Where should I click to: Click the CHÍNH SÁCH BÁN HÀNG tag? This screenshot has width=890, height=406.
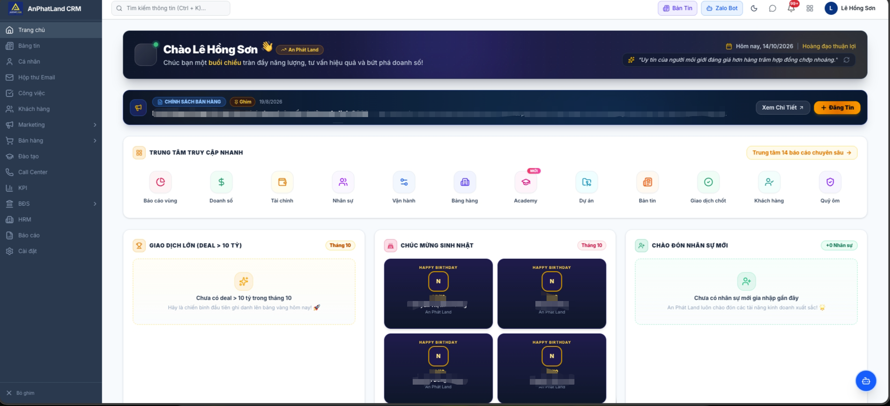click(189, 102)
